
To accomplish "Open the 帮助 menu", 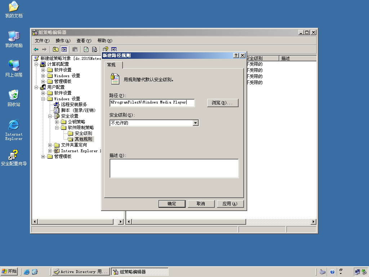I will (x=105, y=40).
